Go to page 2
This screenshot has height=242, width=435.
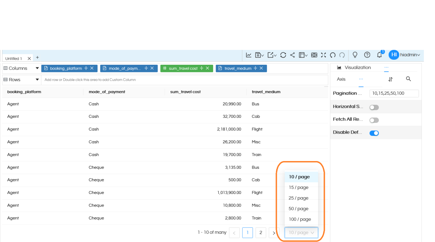click(261, 233)
